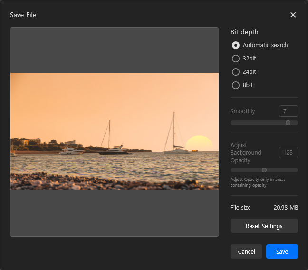Click the right end of opacity slider track

pos(296,170)
